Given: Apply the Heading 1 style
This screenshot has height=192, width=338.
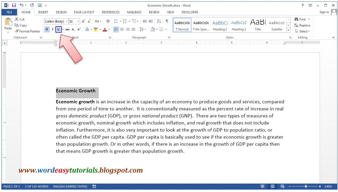Looking at the screenshot, I should pos(220,25).
